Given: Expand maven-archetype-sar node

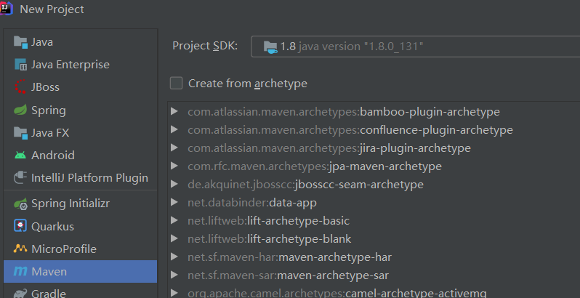Looking at the screenshot, I should tap(174, 275).
